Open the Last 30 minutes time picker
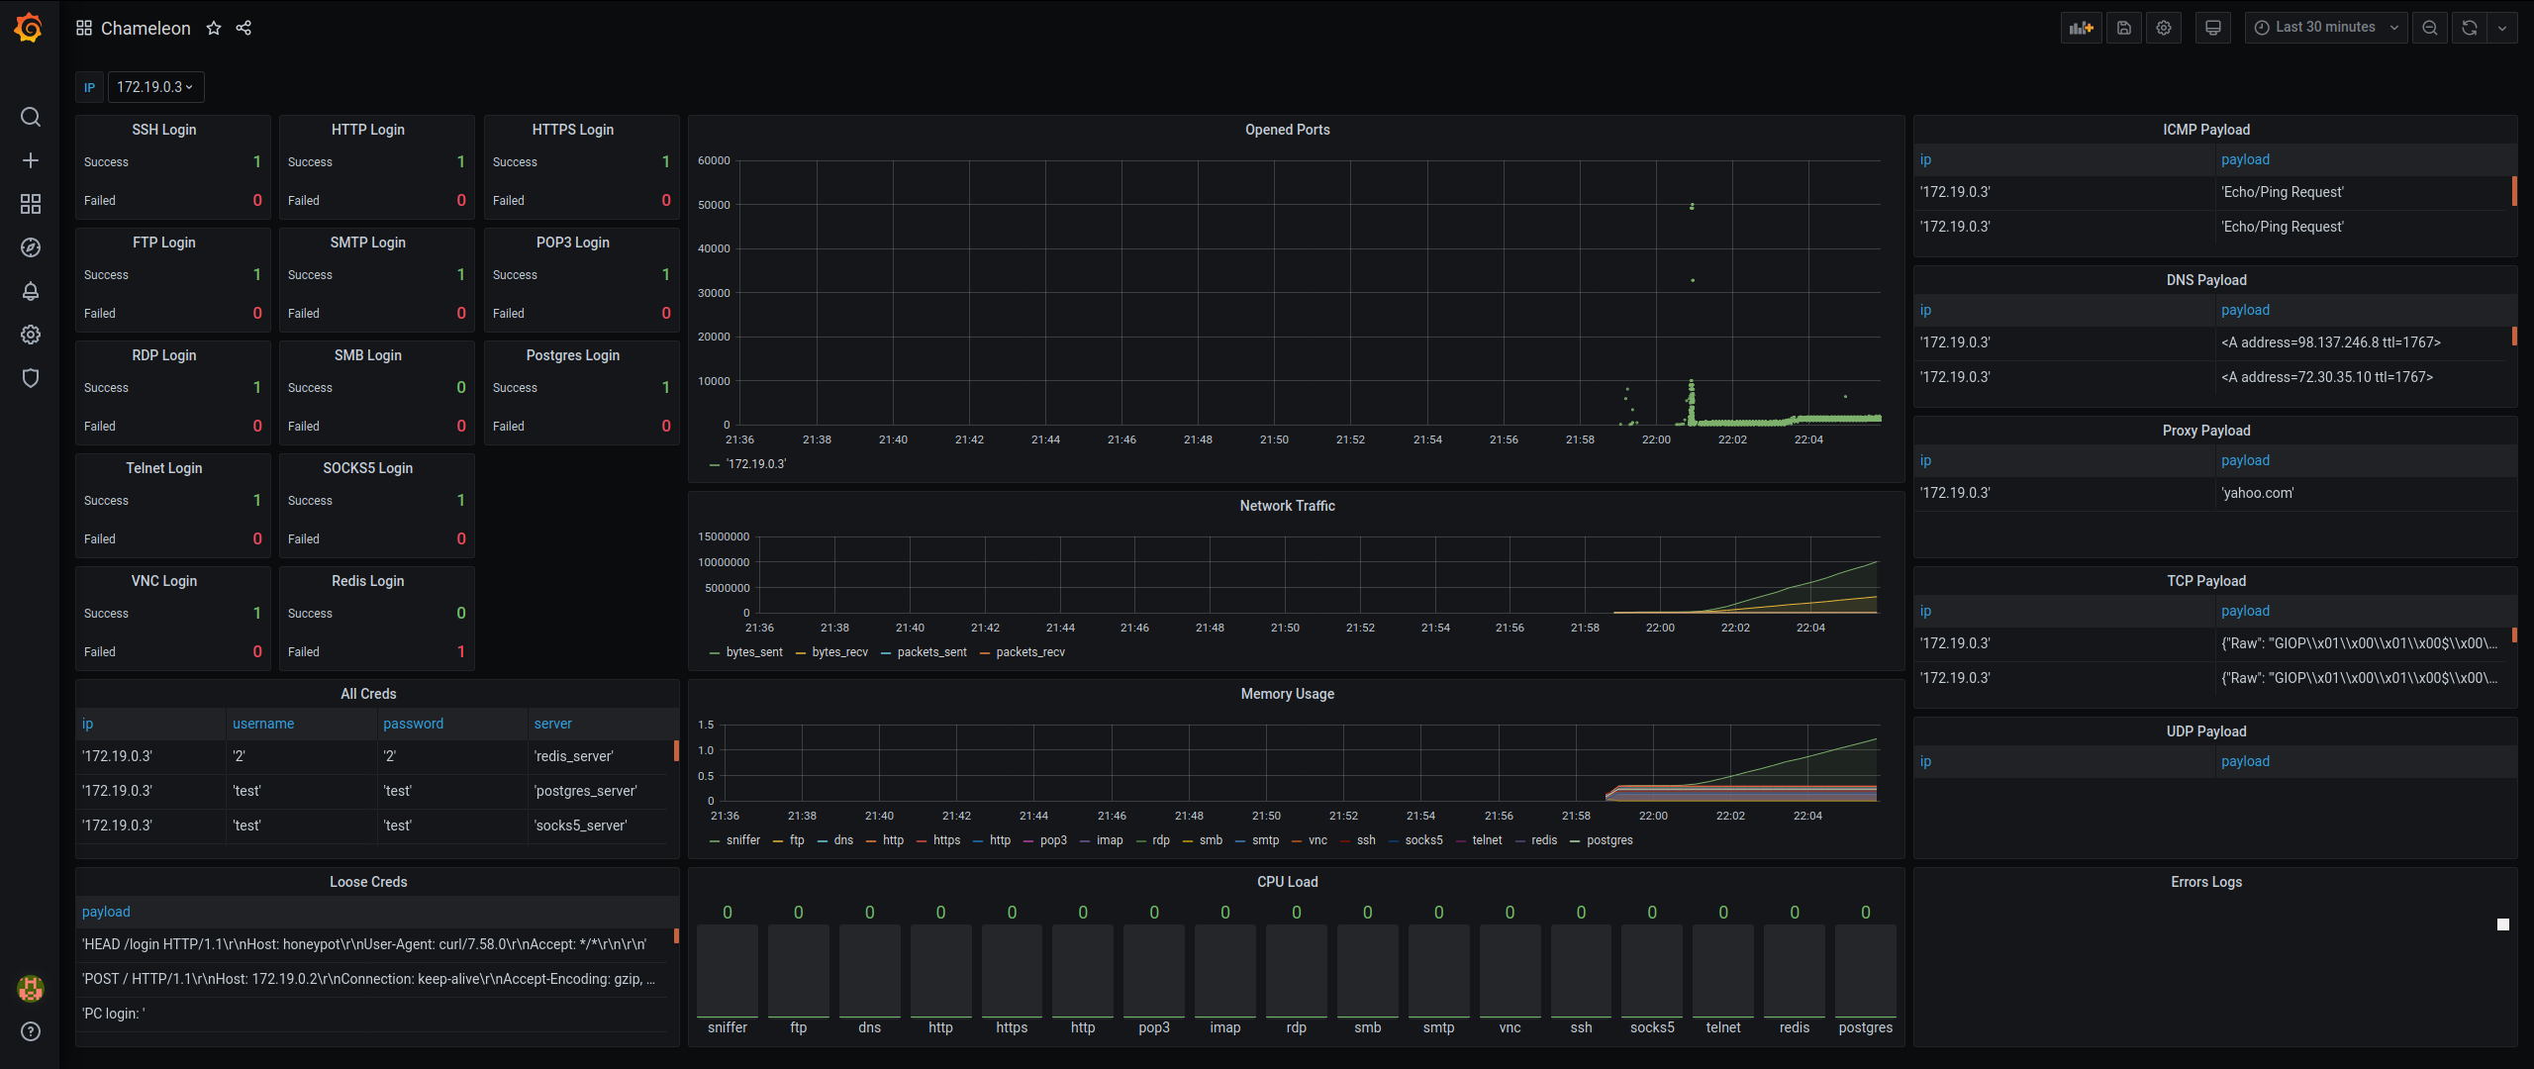This screenshot has height=1069, width=2534. point(2325,28)
